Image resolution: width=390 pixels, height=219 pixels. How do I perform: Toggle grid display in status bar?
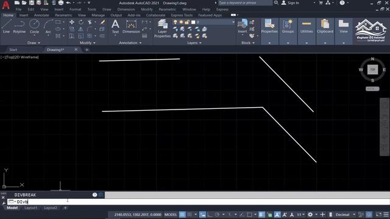(182, 215)
